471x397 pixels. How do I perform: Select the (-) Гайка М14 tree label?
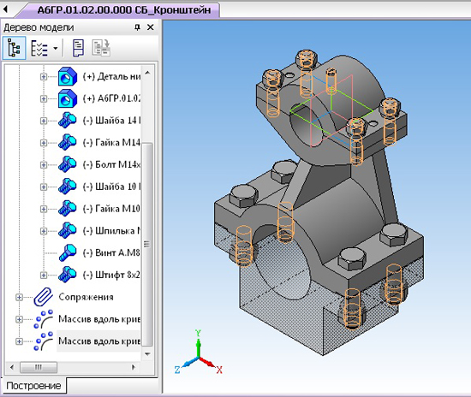click(x=111, y=143)
